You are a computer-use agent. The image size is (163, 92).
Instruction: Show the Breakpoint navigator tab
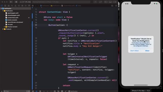pos(26,6)
